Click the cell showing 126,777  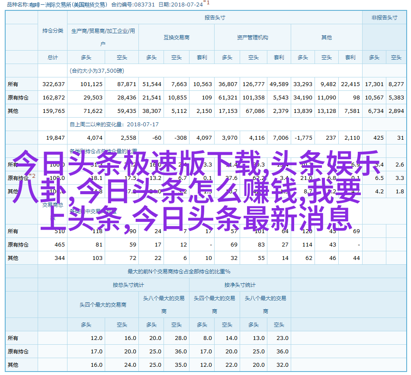254,84
